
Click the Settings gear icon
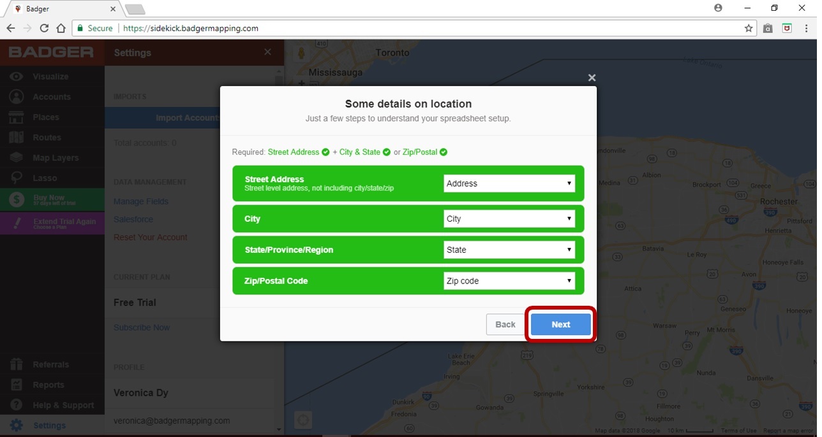(17, 426)
